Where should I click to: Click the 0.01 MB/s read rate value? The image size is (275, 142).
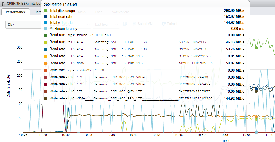[236, 56]
